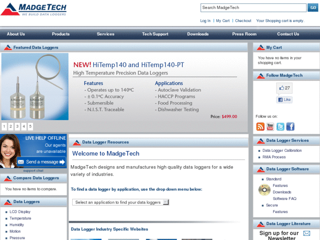The width and height of the screenshot is (320, 240).
Task: Open the Log In link
Action: coord(205,21)
